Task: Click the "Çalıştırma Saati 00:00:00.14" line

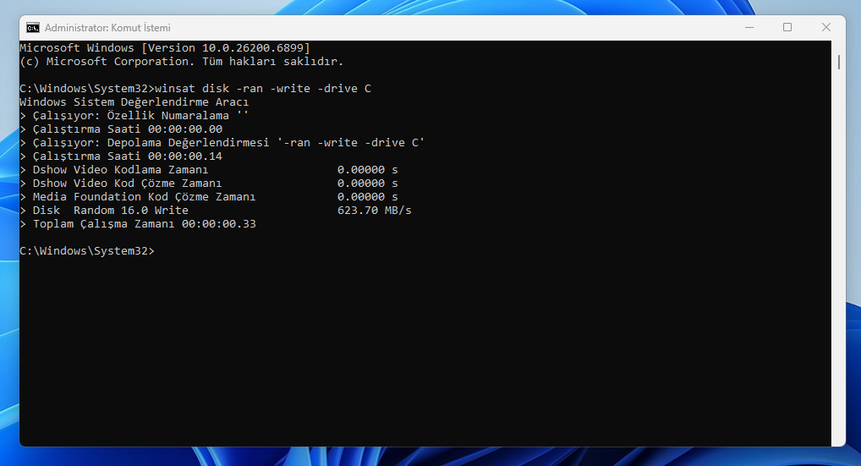Action: tap(127, 156)
